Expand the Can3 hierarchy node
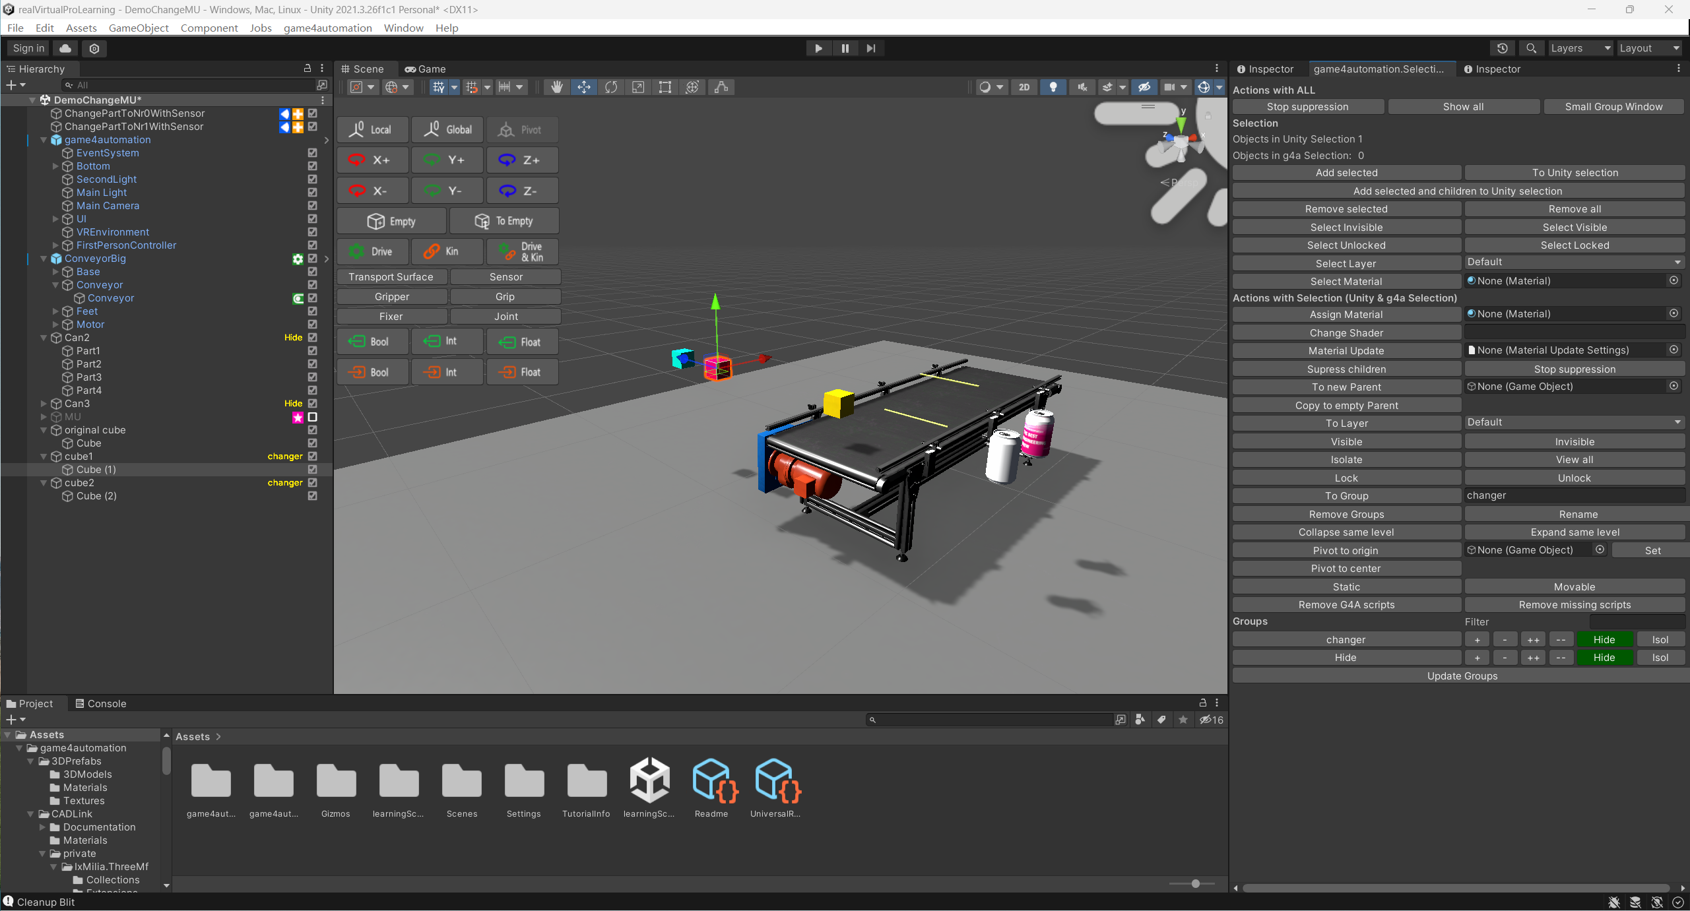The width and height of the screenshot is (1690, 911). pos(44,404)
